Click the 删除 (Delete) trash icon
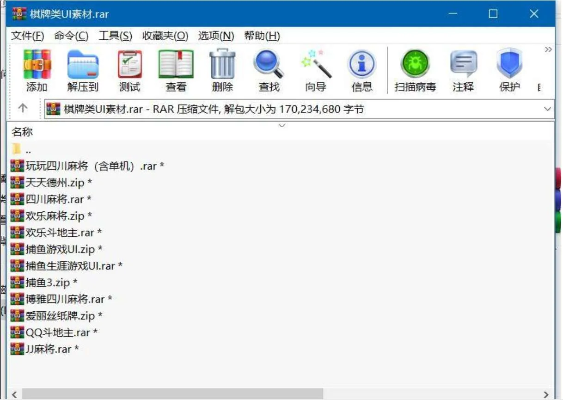The width and height of the screenshot is (563, 400). click(222, 65)
